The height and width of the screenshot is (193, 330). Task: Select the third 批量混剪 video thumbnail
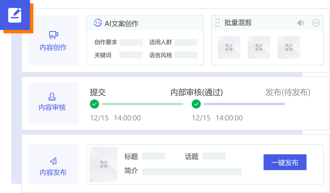click(x=289, y=47)
